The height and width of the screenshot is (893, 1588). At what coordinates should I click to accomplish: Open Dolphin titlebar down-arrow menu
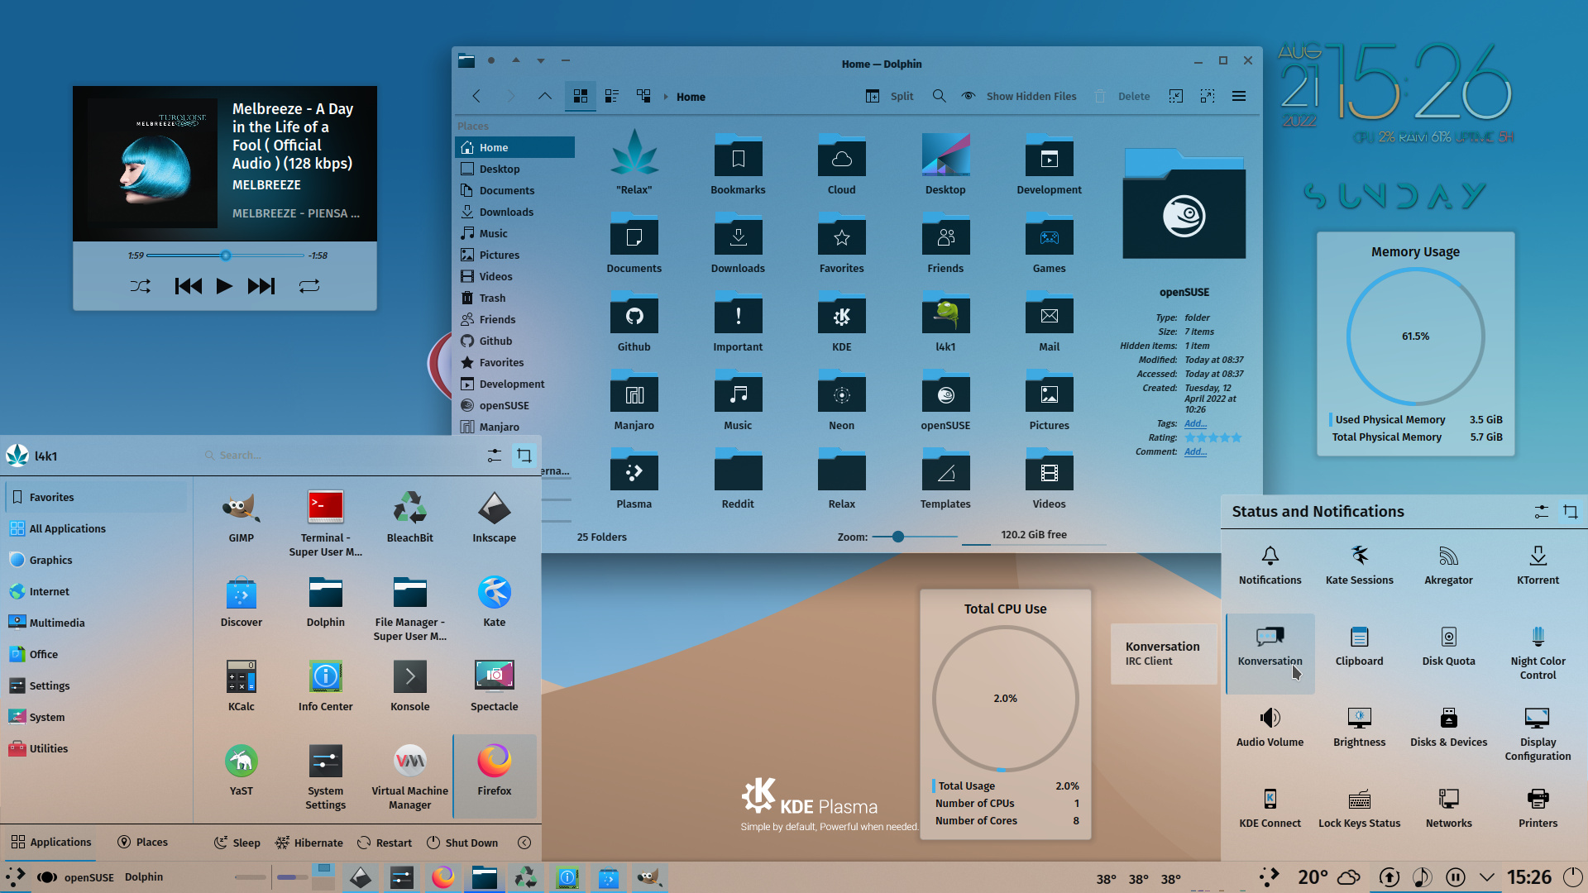pyautogui.click(x=540, y=60)
